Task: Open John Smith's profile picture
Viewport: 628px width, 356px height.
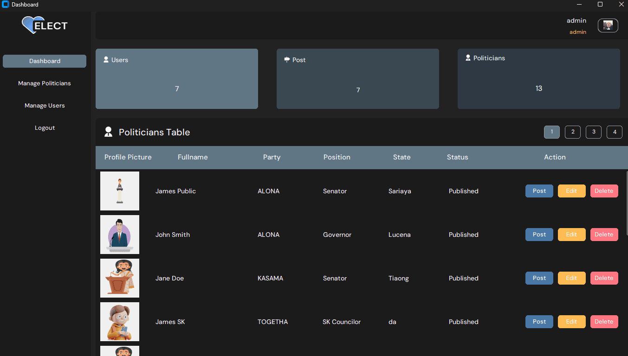Action: (x=120, y=235)
